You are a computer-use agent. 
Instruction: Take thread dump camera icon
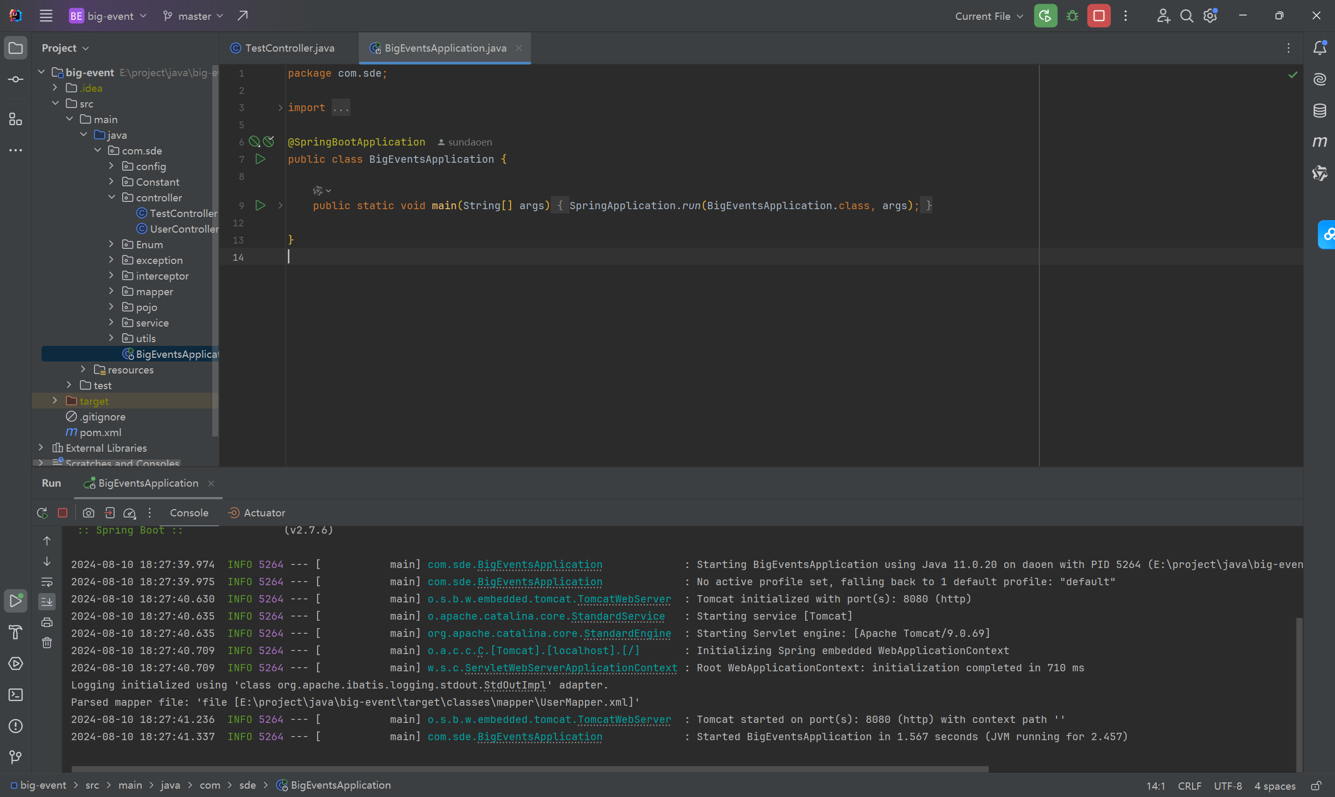coord(89,513)
